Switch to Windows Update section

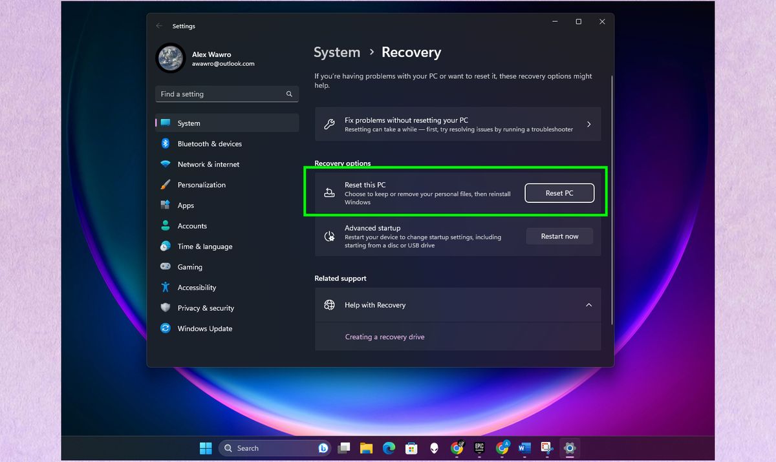[x=204, y=328]
